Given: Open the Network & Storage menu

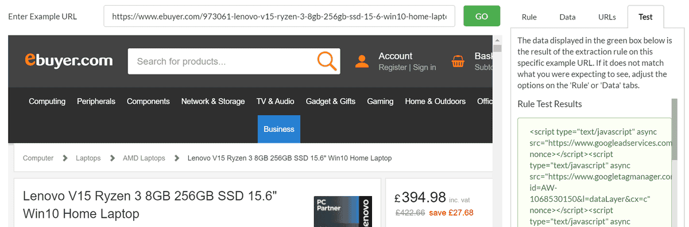Looking at the screenshot, I should click(x=213, y=101).
